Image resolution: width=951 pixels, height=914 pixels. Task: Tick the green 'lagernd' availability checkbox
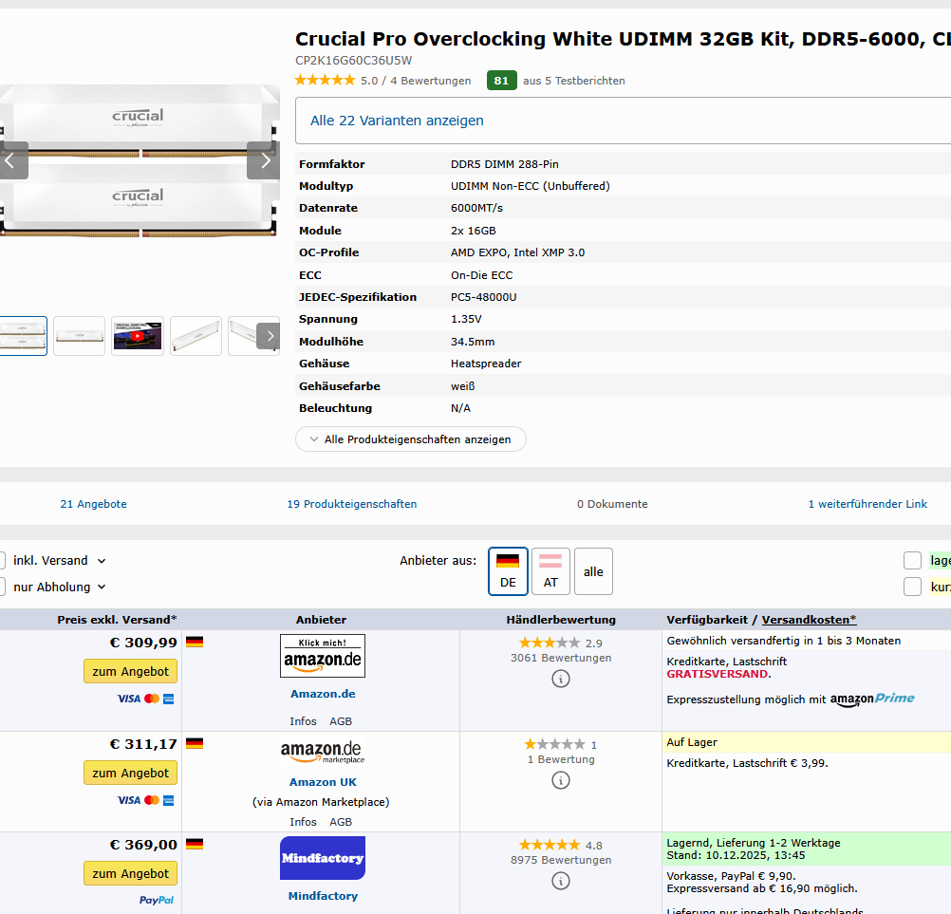(x=912, y=560)
